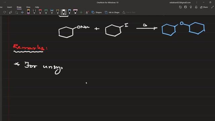Open the Insert tab
Viewport: 215px width, 121px height.
pos(10,7)
